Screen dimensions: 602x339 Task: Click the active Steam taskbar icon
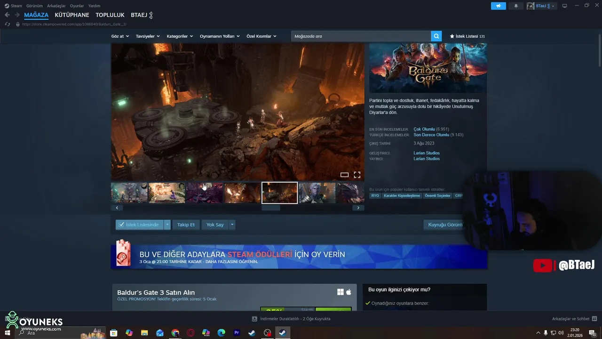click(283, 333)
